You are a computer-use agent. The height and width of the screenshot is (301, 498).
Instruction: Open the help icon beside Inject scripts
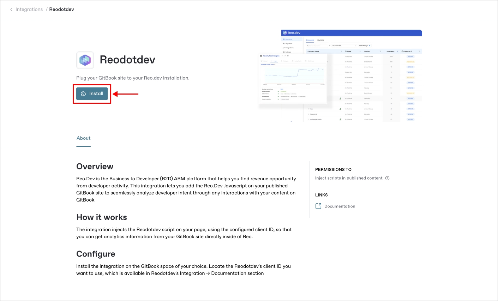(387, 178)
